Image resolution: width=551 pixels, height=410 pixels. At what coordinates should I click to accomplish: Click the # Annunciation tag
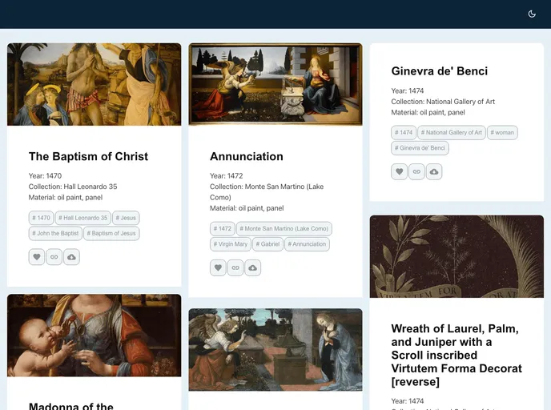click(x=307, y=244)
